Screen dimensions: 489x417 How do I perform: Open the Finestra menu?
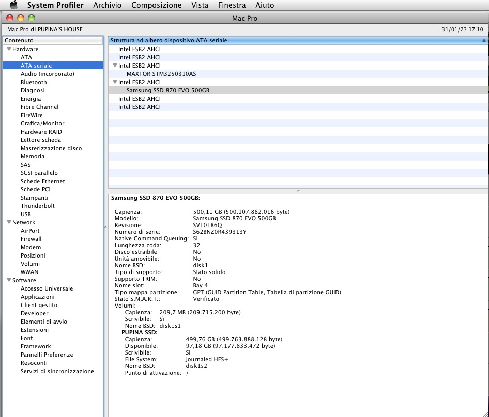pos(232,5)
